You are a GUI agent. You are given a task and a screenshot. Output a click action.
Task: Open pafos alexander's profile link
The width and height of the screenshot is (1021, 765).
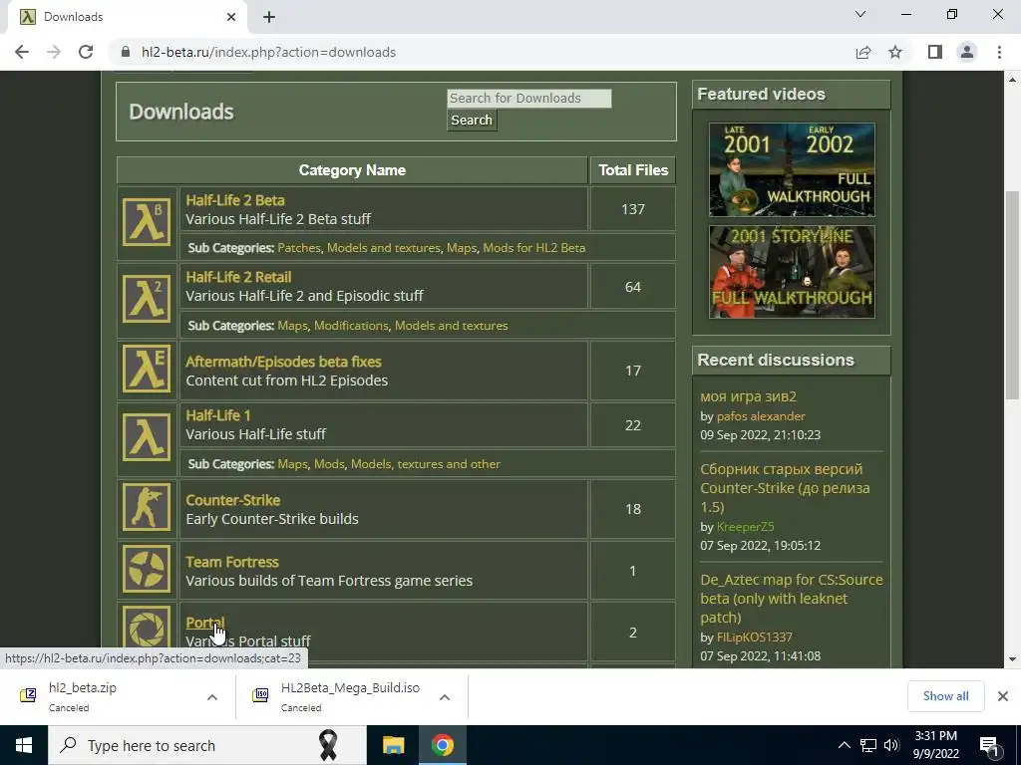coord(761,416)
